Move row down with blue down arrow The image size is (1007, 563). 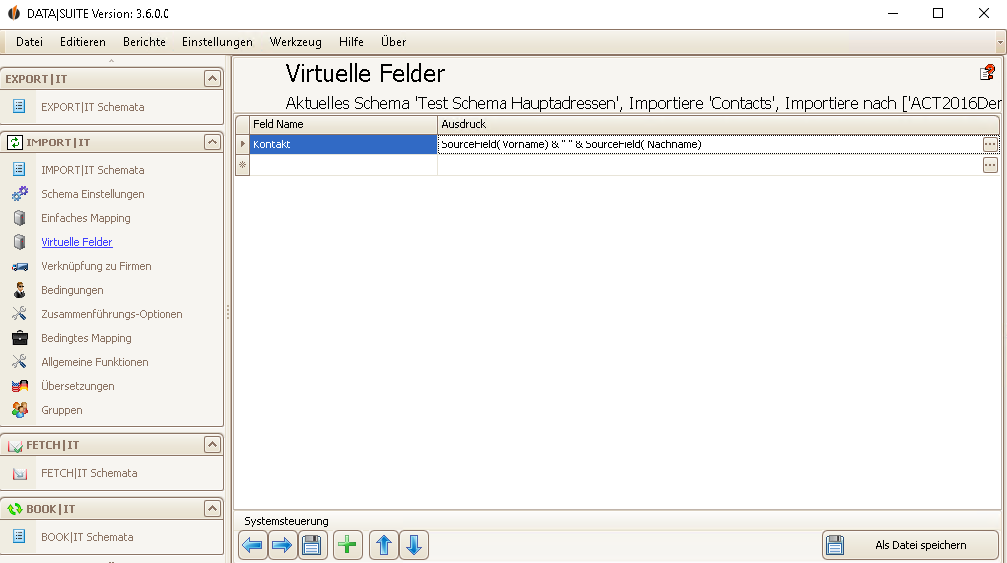click(x=414, y=545)
